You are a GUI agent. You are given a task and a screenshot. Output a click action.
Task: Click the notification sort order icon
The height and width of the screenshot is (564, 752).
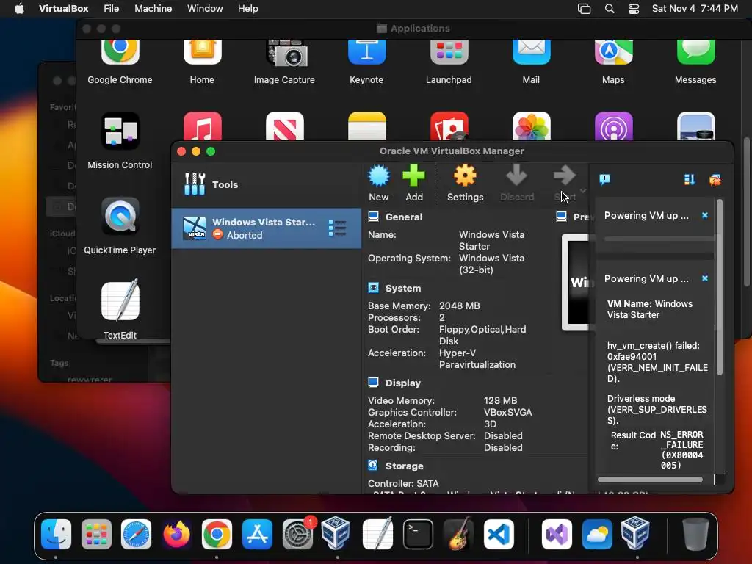click(x=689, y=179)
